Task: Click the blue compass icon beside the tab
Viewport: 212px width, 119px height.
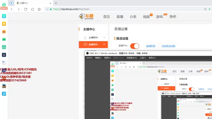Action: tap(11, 3)
